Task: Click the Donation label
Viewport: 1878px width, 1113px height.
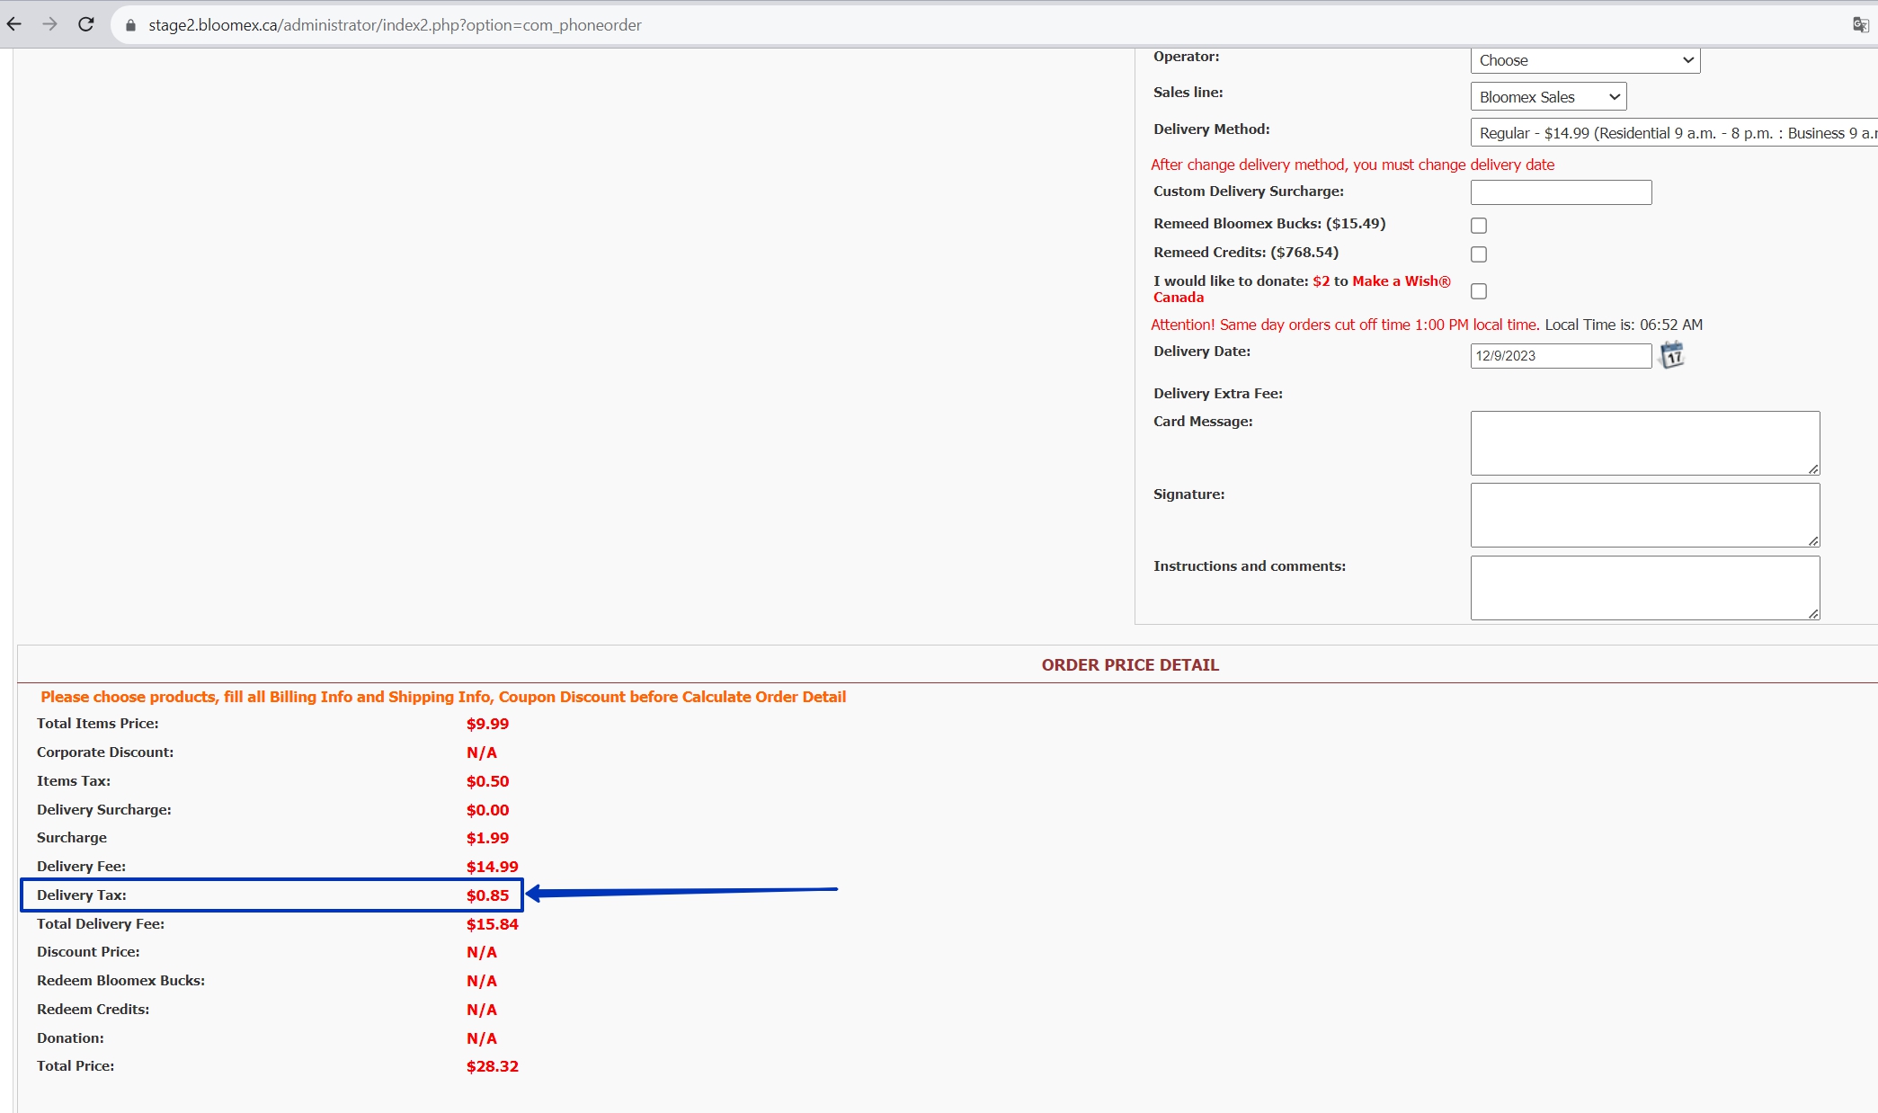Action: pos(70,1038)
